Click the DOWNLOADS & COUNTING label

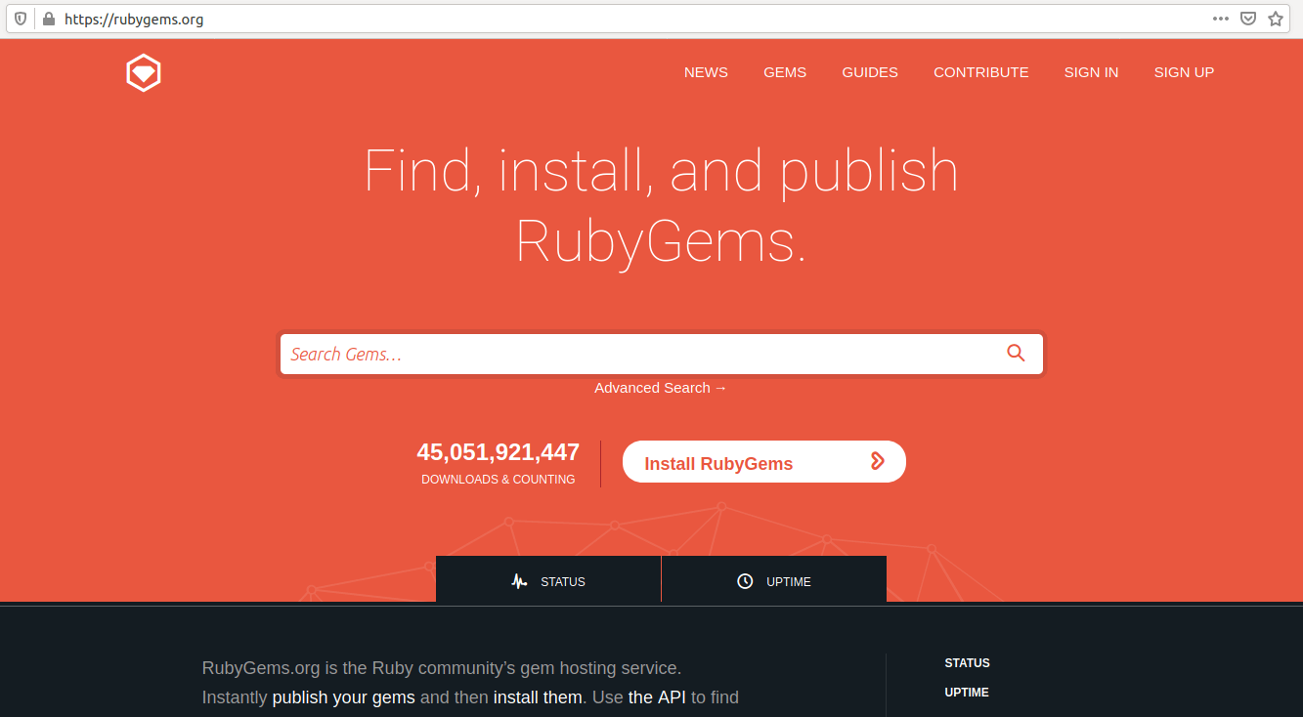click(498, 480)
